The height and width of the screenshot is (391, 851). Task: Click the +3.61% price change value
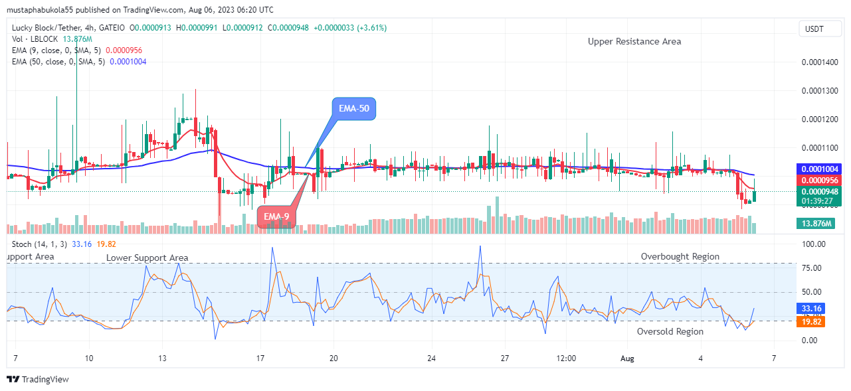[372, 28]
